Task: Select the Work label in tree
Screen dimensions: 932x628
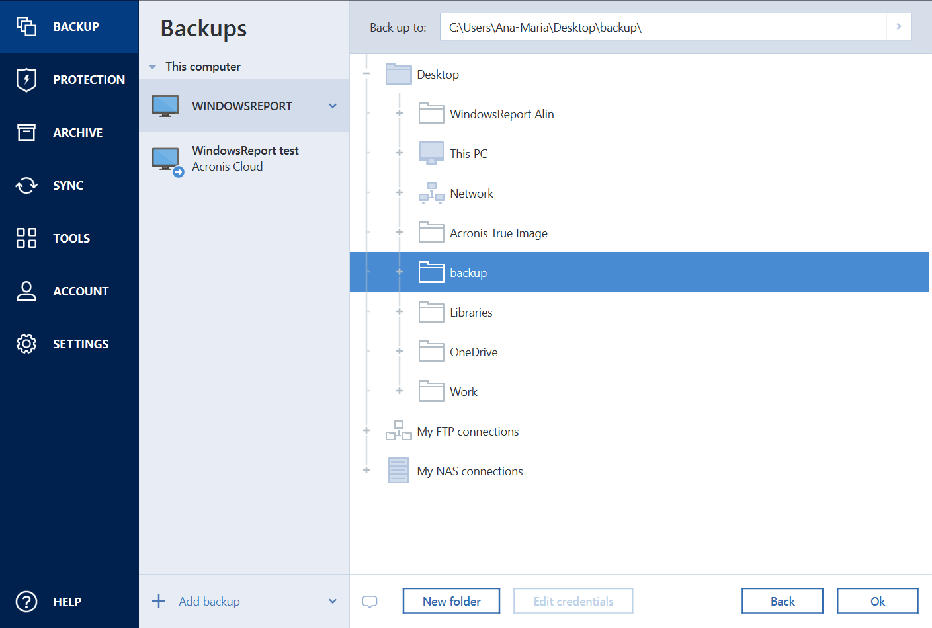Action: point(464,392)
